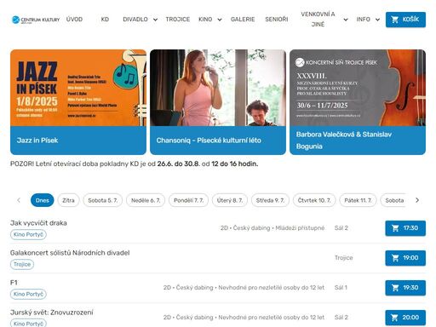Select the Zítra date filter
Image resolution: width=436 pixels, height=327 pixels.
[68, 200]
